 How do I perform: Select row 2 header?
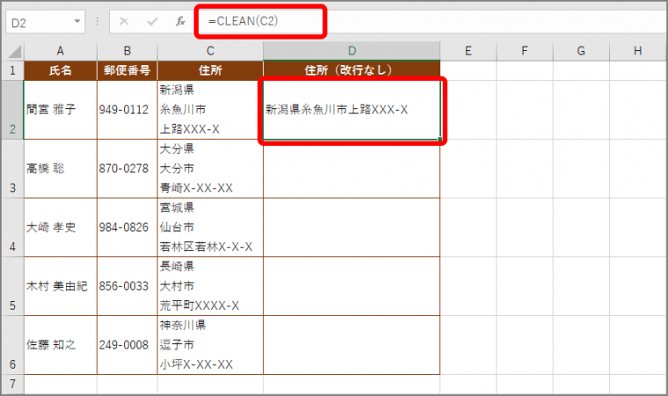click(x=12, y=110)
